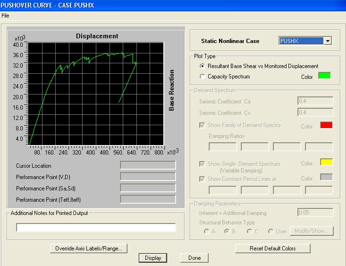Click the Done button
This screenshot has width=346, height=266.
pos(194,258)
